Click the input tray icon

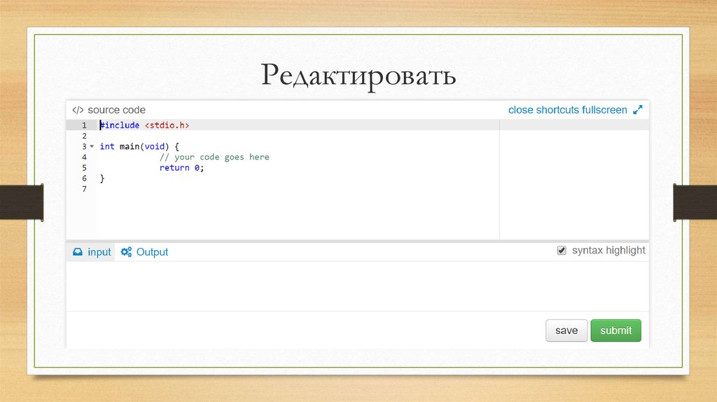(78, 252)
